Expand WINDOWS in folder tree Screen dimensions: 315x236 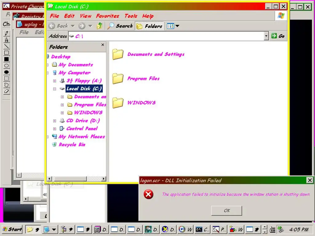(62, 113)
